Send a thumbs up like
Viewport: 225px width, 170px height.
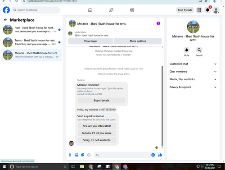click(x=160, y=155)
